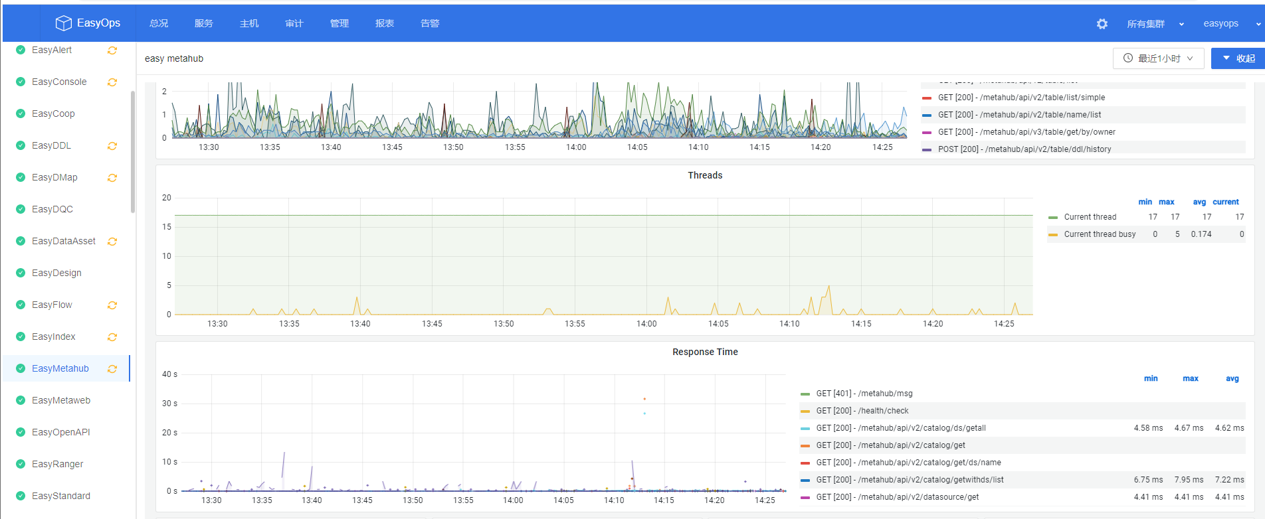Open the Threads panel title menu
The image size is (1265, 519).
point(705,175)
